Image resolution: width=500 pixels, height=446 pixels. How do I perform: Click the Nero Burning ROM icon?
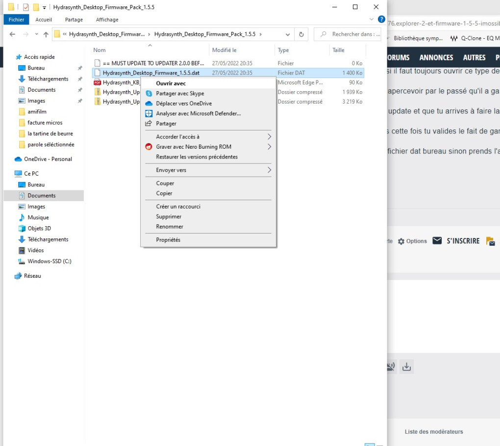(x=149, y=147)
